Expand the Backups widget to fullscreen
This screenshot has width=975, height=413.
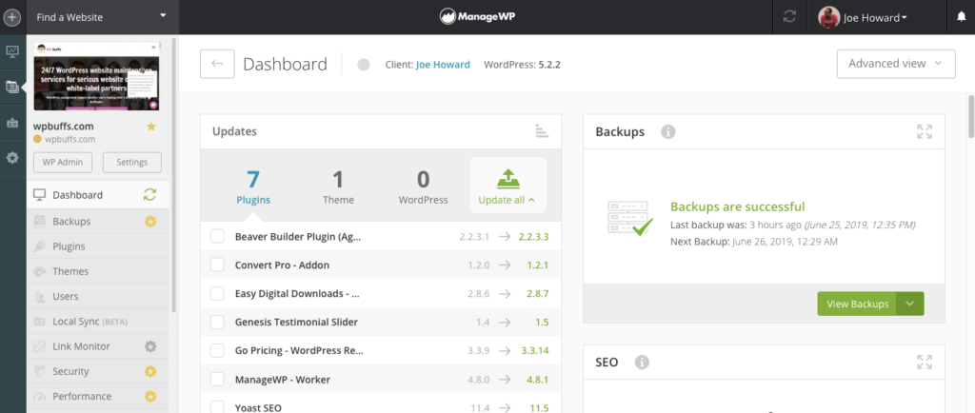[924, 131]
